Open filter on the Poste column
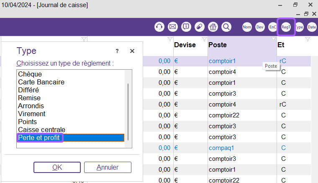318x183 pixels. pyautogui.click(x=273, y=39)
